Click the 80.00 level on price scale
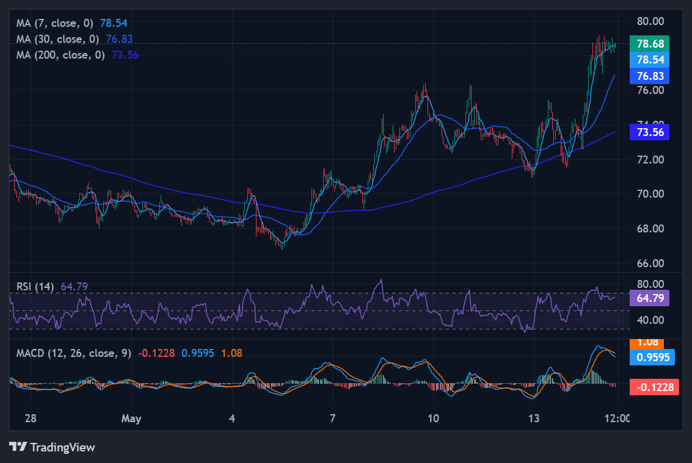Image resolution: width=692 pixels, height=463 pixels. pos(650,21)
